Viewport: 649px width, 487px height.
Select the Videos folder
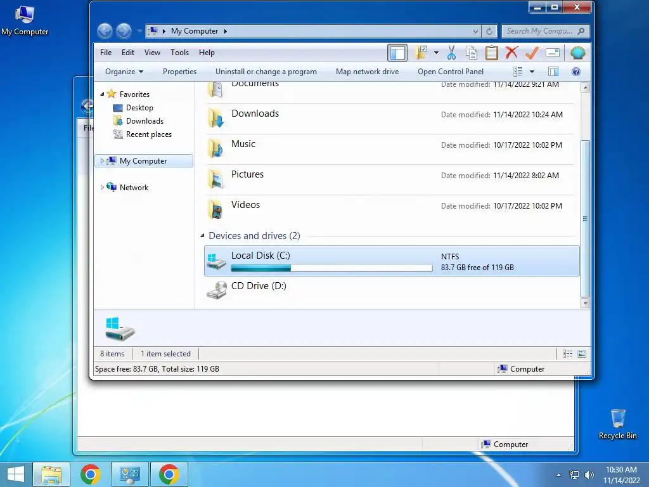click(x=389, y=210)
